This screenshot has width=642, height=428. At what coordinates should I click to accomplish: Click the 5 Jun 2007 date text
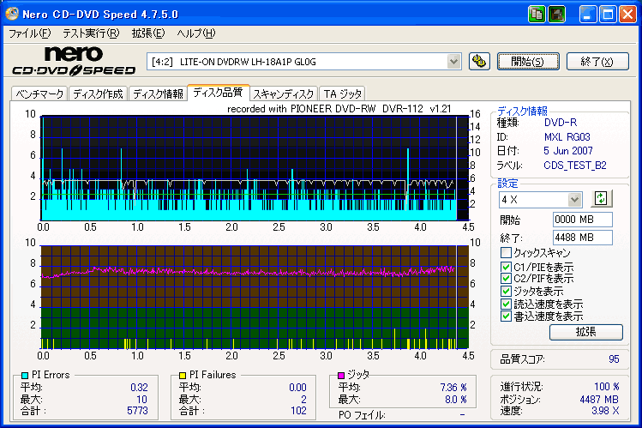click(x=568, y=151)
